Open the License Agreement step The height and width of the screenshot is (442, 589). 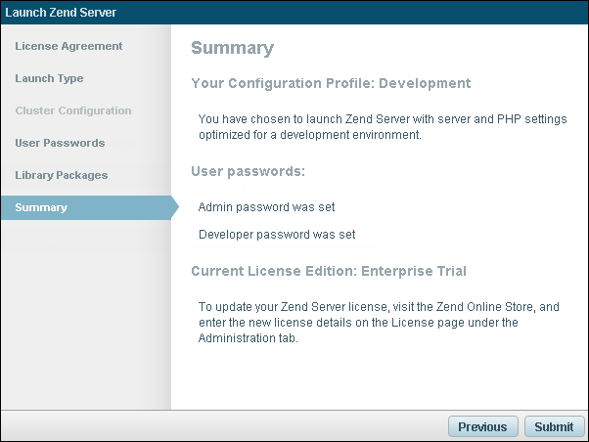(x=68, y=46)
